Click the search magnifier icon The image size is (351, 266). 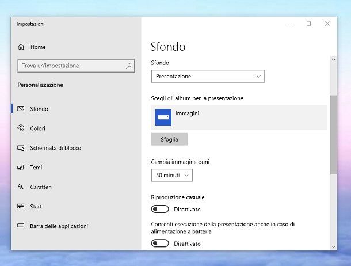point(129,66)
